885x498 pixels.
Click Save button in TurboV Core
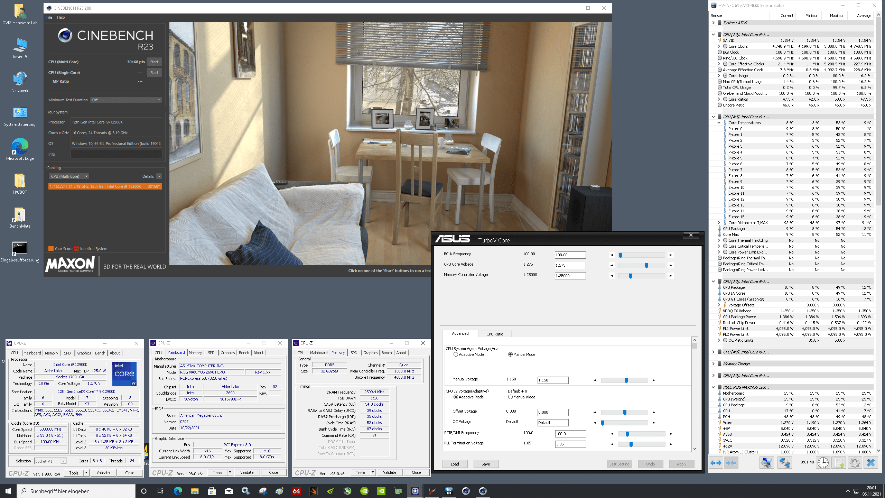[486, 464]
